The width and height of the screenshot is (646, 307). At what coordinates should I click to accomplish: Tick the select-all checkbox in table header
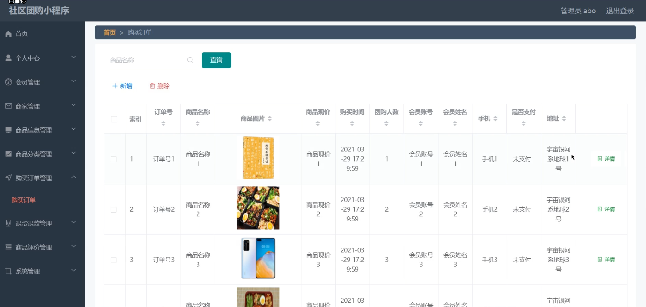114,119
